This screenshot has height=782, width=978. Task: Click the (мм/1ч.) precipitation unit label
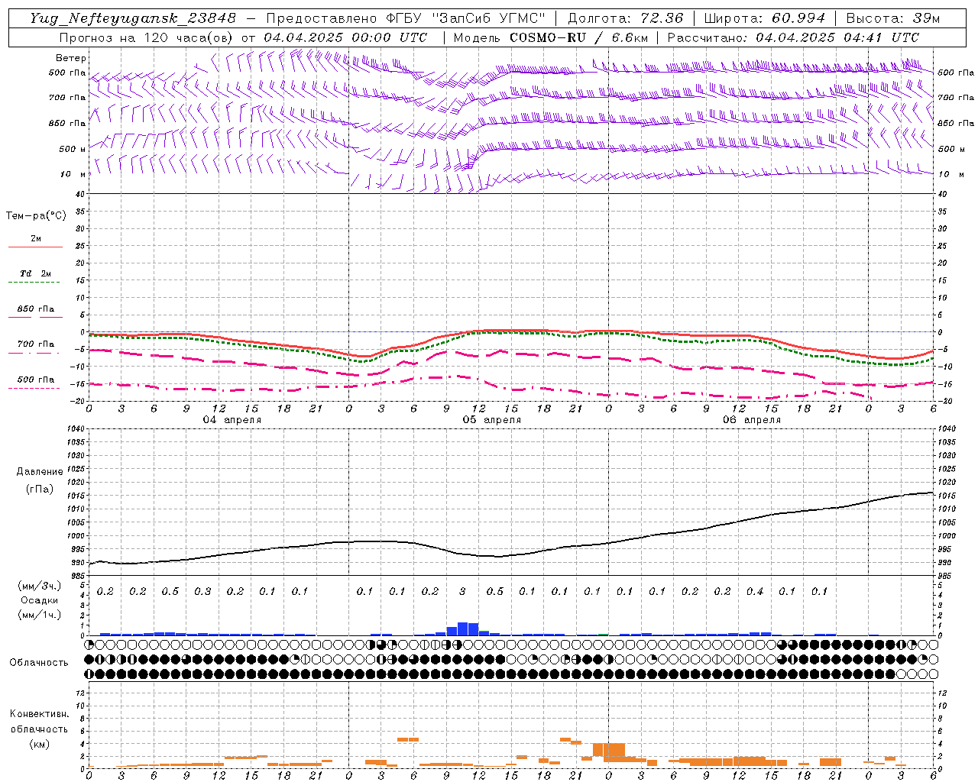pos(40,614)
